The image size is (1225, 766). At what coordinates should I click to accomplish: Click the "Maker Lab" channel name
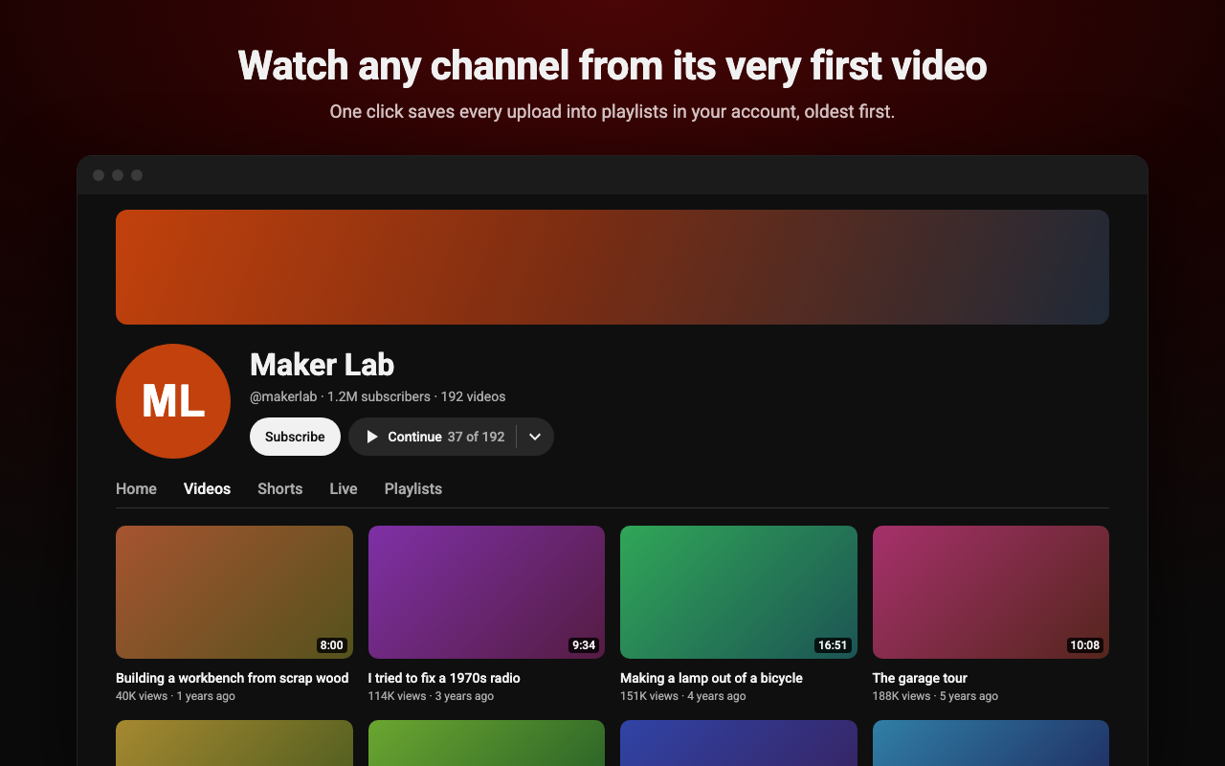pyautogui.click(x=322, y=364)
